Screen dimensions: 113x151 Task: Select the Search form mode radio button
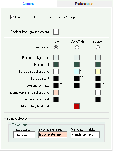click(x=98, y=48)
